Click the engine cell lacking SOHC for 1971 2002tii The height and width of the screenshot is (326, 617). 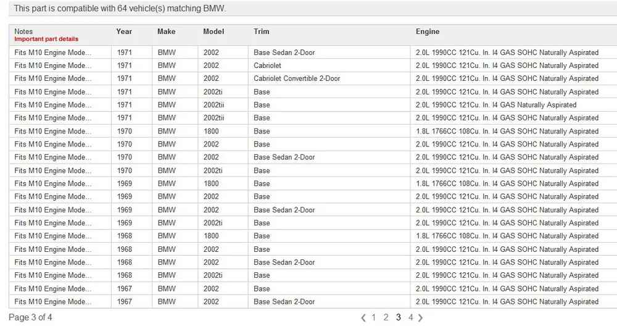496,105
